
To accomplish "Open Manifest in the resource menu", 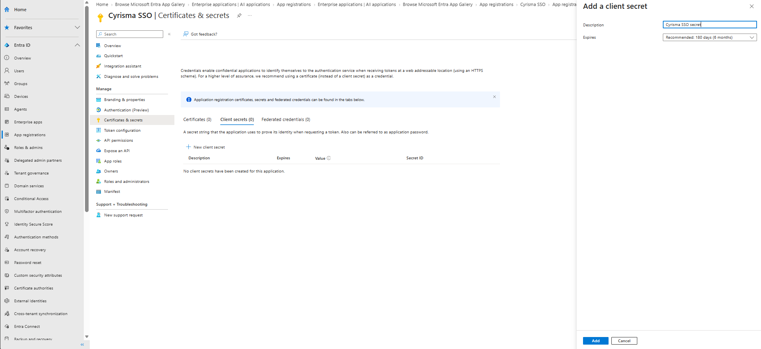I will [x=112, y=192].
